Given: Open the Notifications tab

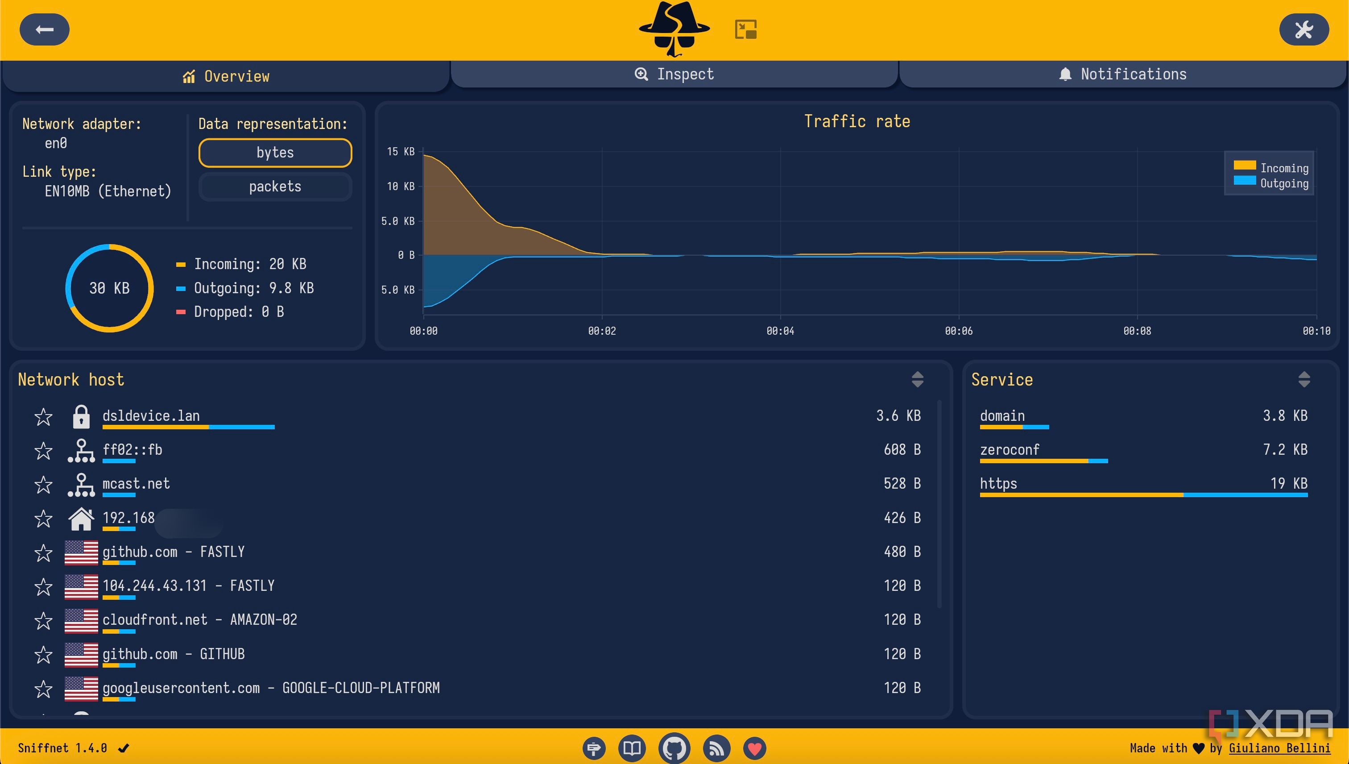Looking at the screenshot, I should tap(1122, 74).
